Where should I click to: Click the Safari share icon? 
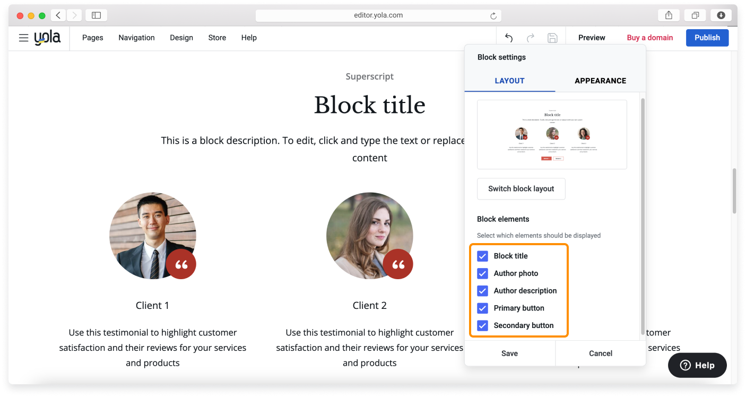tap(669, 15)
